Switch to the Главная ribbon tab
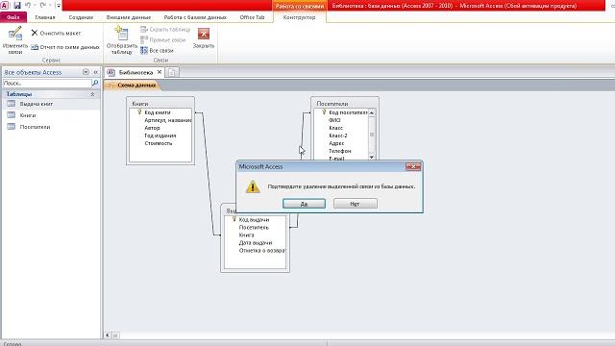Viewport: 615px width, 346px height. [45, 17]
